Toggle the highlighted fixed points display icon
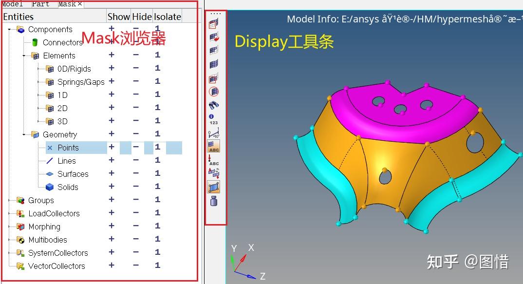Viewport: 523px width, 284px height. tap(213, 187)
